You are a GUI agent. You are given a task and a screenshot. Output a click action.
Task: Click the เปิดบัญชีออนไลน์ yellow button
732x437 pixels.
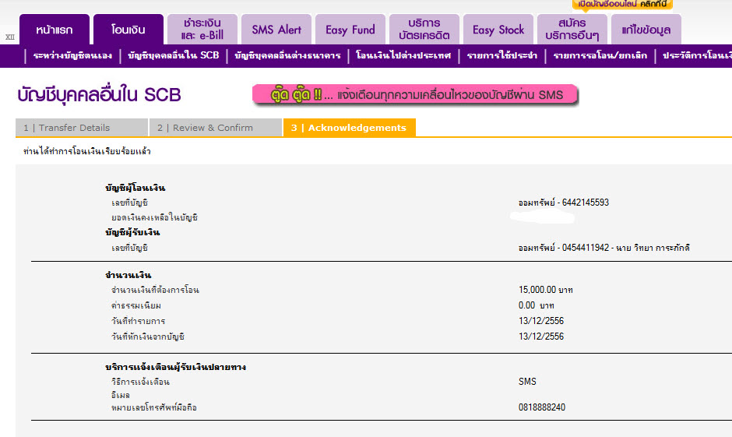coord(622,4)
